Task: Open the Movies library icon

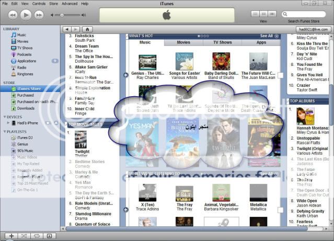Action: (14, 41)
